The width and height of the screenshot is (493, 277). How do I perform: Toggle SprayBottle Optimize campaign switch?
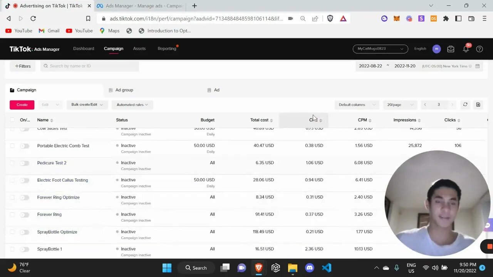point(25,232)
